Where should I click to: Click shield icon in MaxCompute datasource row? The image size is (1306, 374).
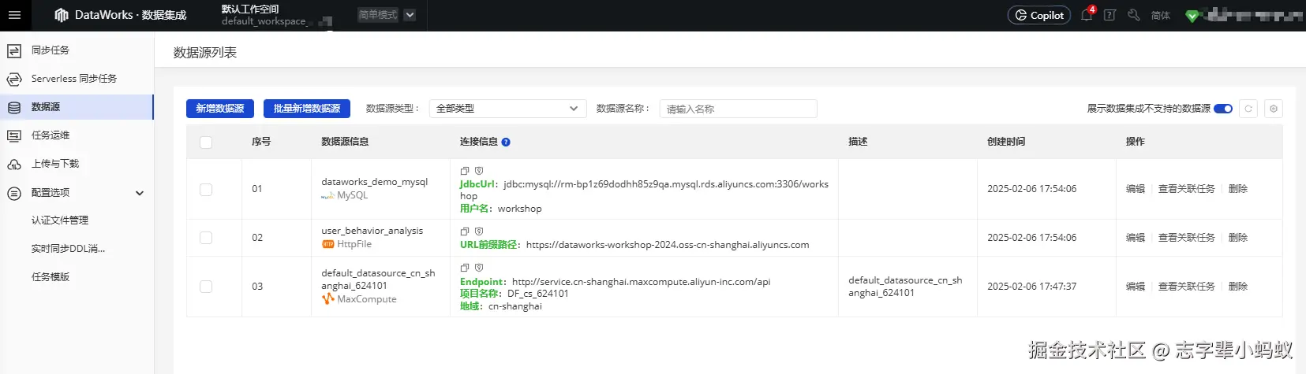pos(479,268)
